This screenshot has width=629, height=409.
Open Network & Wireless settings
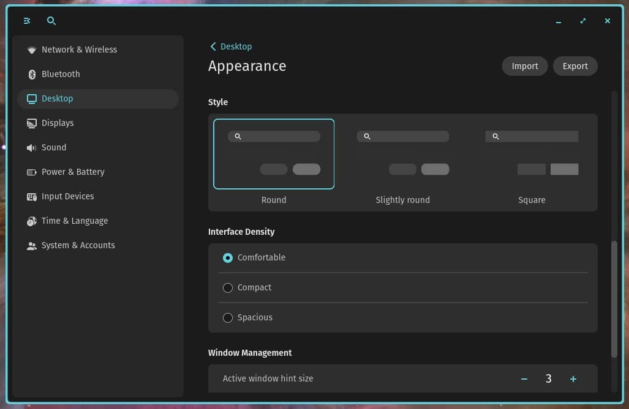80,50
